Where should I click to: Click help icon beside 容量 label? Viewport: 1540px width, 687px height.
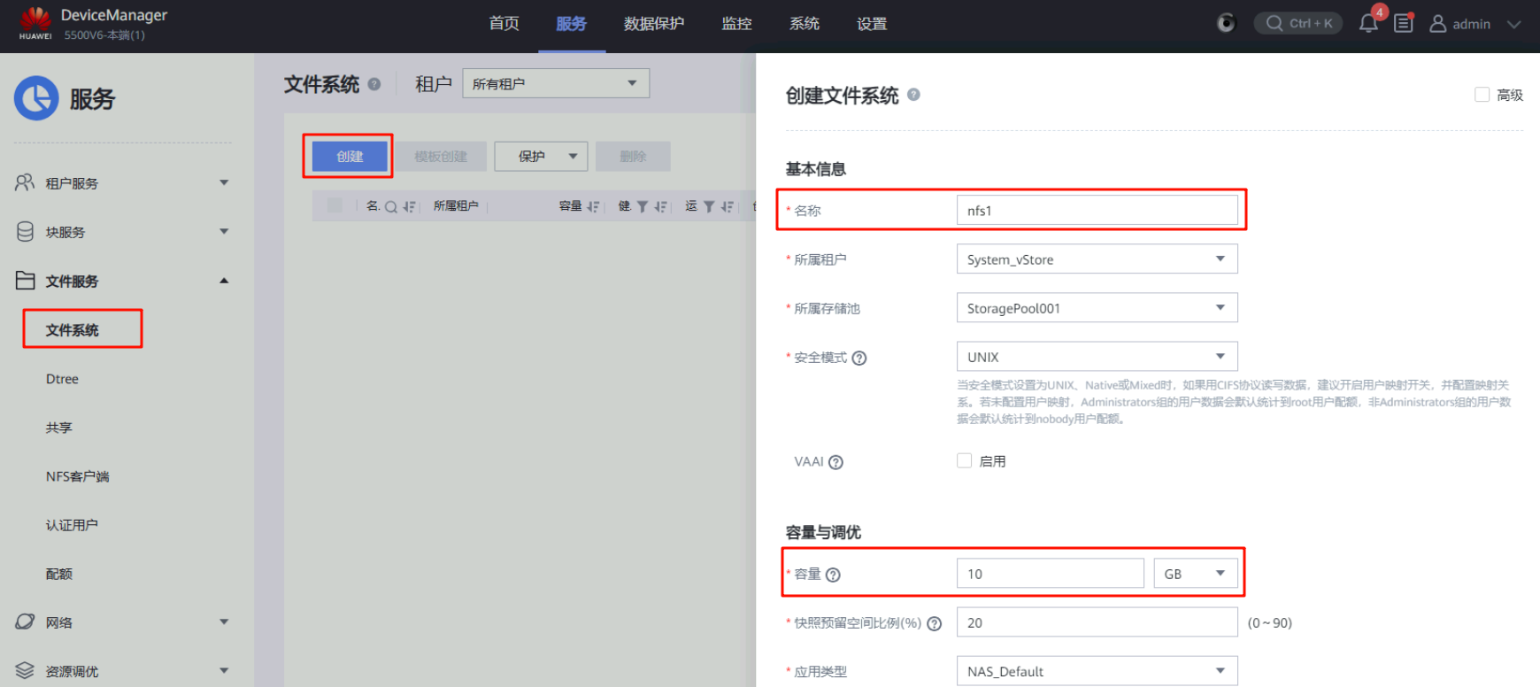click(833, 575)
